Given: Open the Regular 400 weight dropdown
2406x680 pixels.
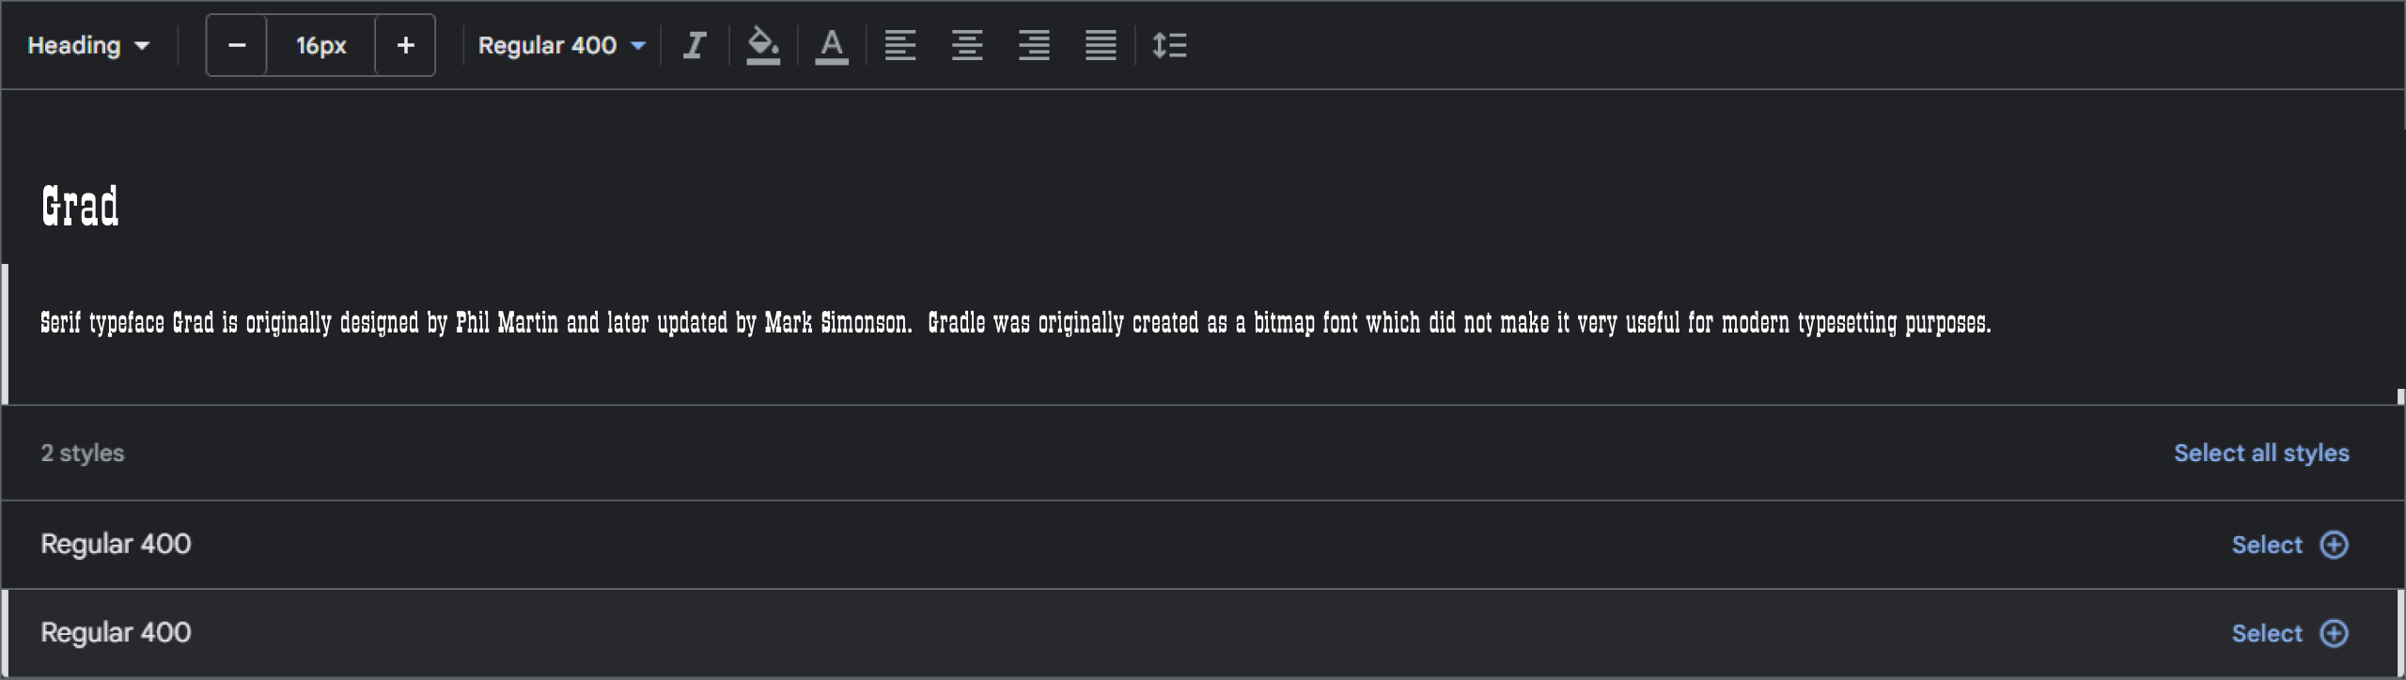Looking at the screenshot, I should point(561,45).
